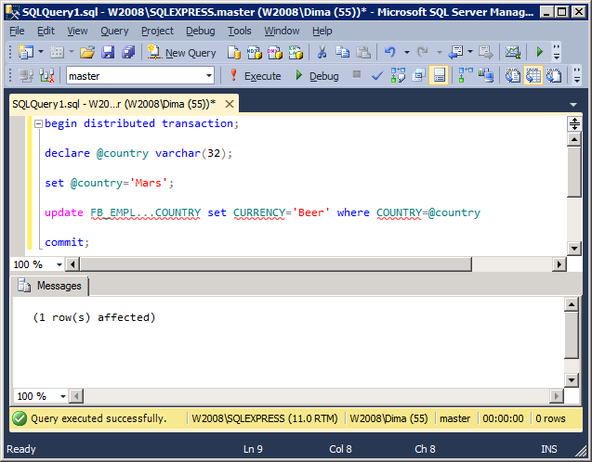
Task: Open the top toolbar overflow options
Action: click(557, 52)
